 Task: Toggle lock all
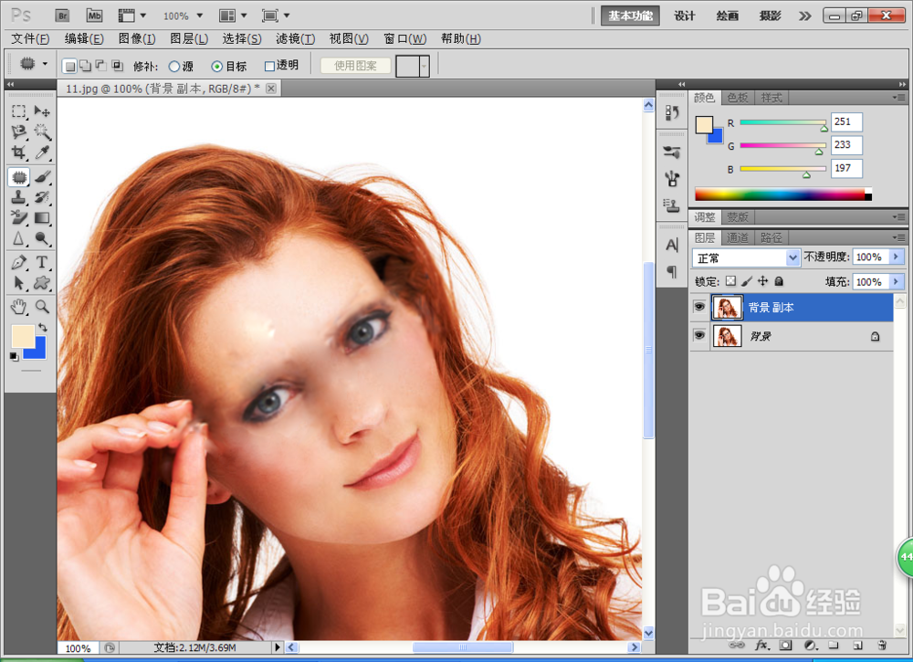click(779, 281)
